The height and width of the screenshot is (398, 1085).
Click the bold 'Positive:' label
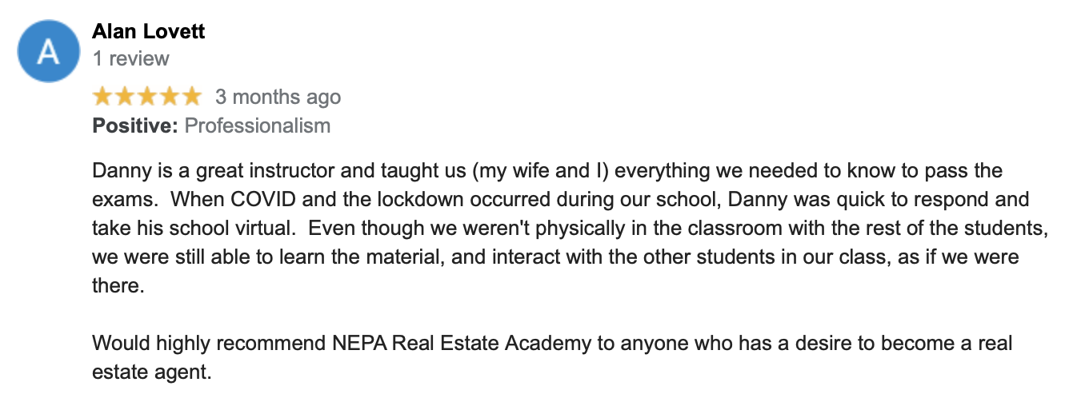[x=136, y=125]
